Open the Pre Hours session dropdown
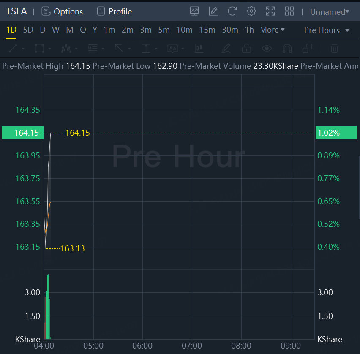Image resolution: width=360 pixels, height=354 pixels. [x=327, y=30]
